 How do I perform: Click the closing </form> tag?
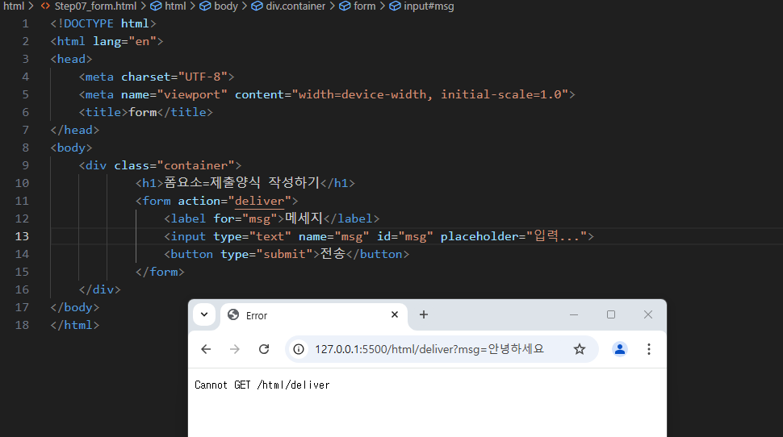[x=160, y=272]
